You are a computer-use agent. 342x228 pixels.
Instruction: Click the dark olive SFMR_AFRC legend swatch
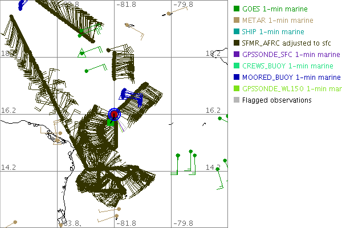(x=237, y=43)
